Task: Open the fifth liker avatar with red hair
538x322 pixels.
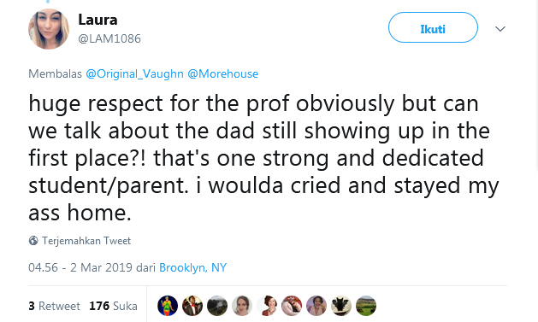Action: point(267,306)
